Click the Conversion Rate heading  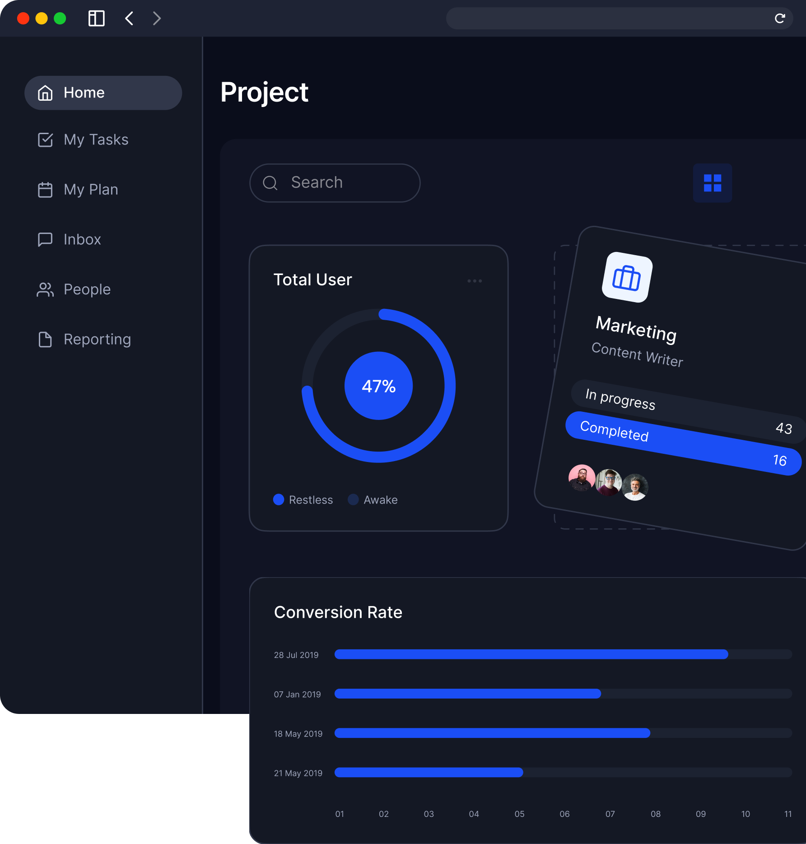tap(338, 612)
